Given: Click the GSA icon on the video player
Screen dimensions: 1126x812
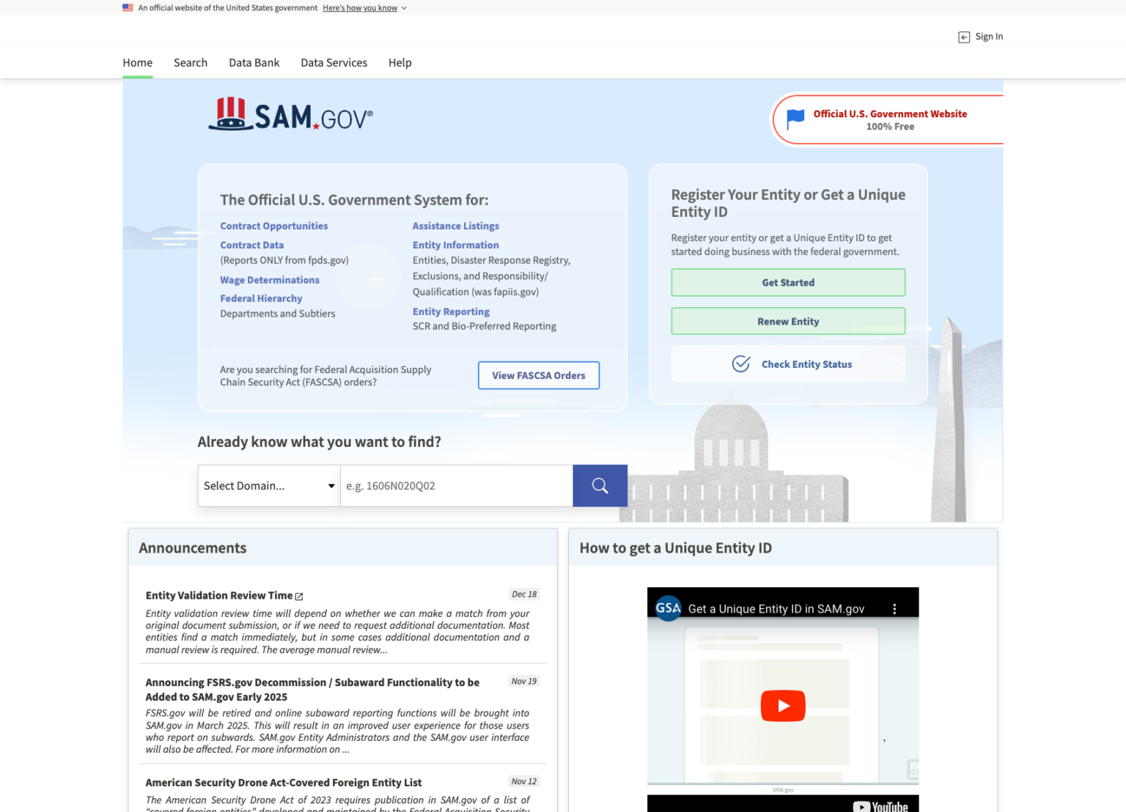Looking at the screenshot, I should pos(668,608).
